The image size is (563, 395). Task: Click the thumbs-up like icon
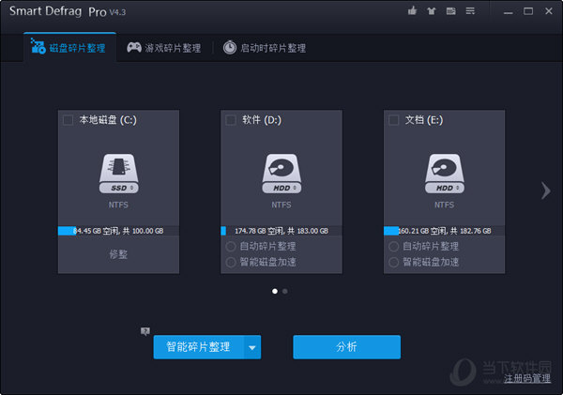412,10
